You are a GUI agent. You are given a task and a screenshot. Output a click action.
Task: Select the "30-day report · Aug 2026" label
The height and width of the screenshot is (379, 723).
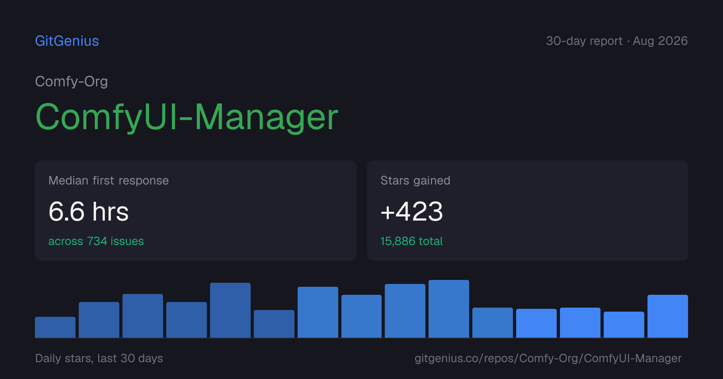pyautogui.click(x=617, y=41)
